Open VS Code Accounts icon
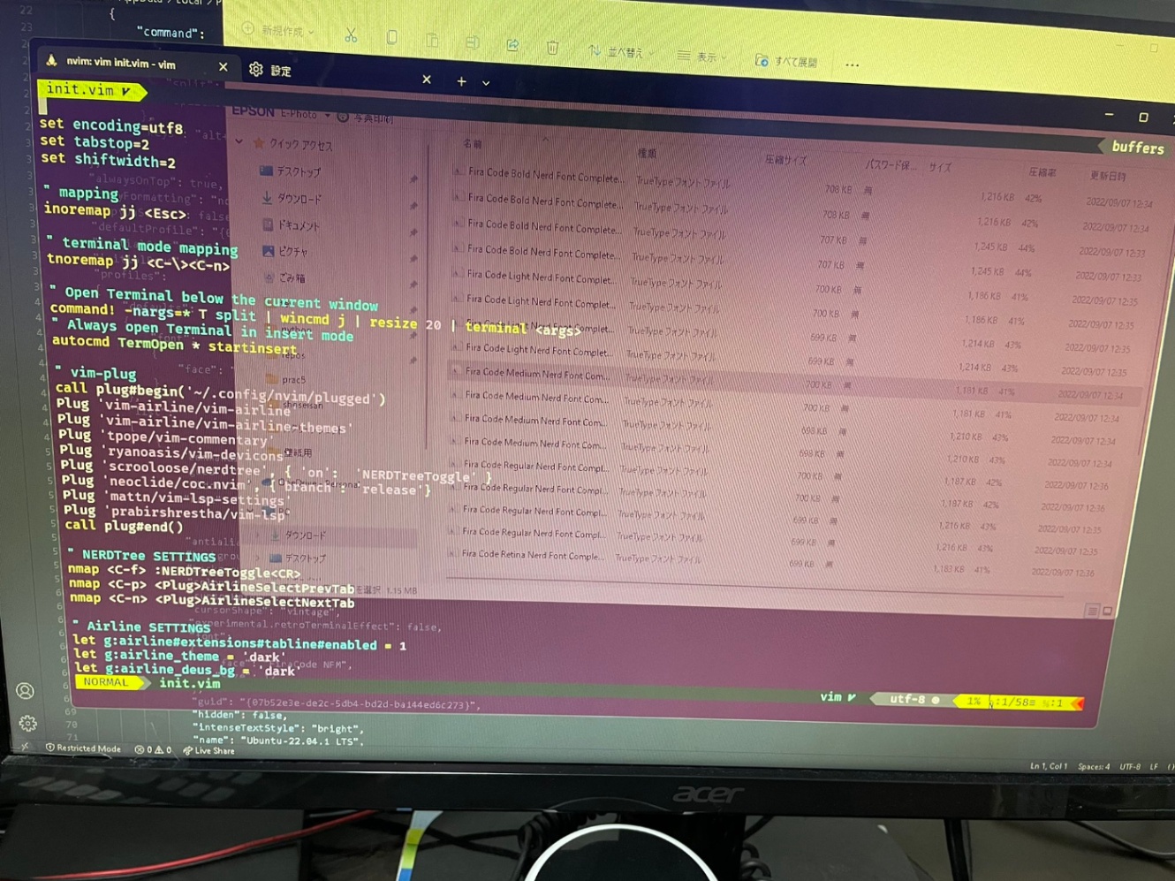This screenshot has width=1175, height=881. click(25, 691)
